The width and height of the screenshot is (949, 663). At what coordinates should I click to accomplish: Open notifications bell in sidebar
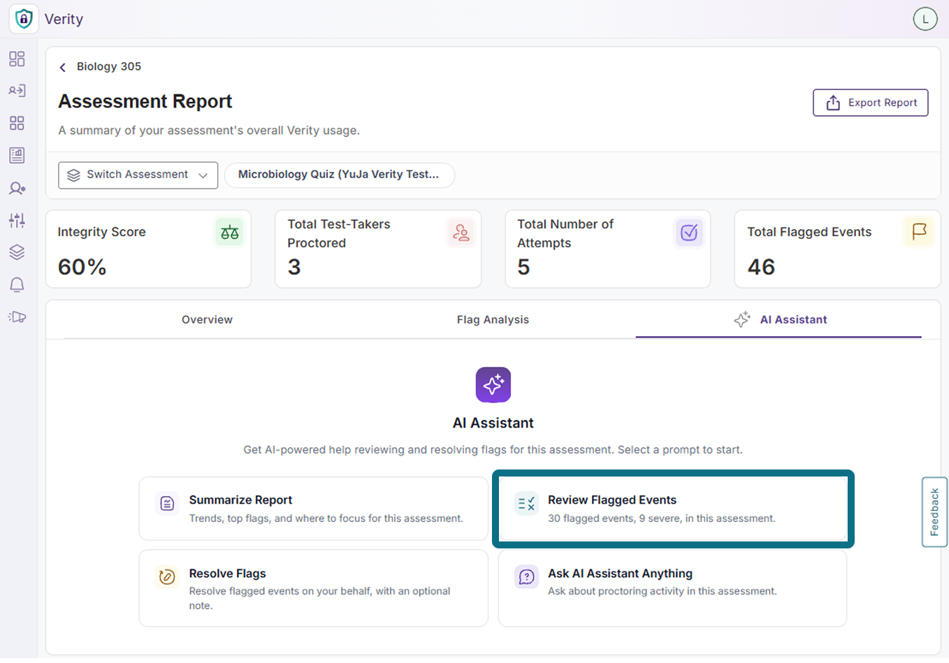(17, 284)
